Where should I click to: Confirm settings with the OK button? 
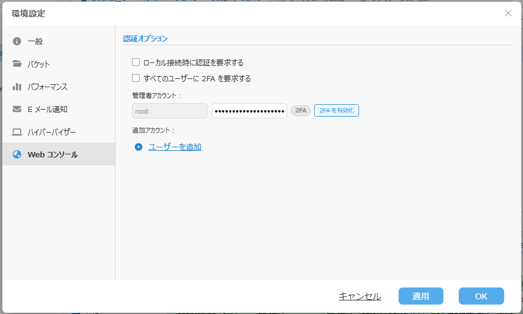pos(481,296)
